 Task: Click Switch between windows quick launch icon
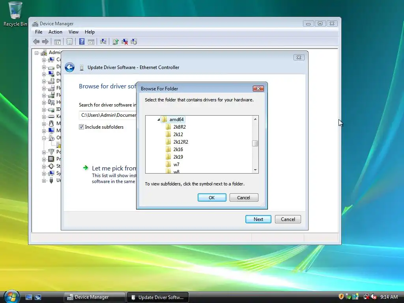coord(38,297)
